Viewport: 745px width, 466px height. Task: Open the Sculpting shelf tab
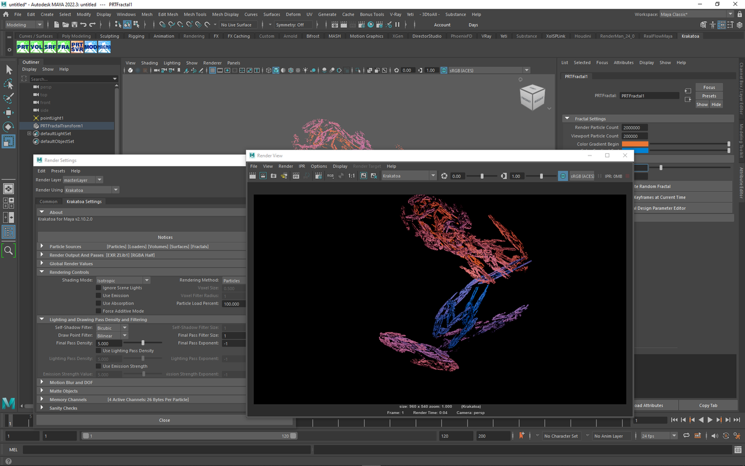(109, 36)
